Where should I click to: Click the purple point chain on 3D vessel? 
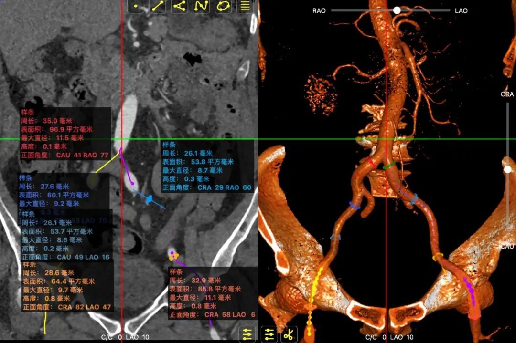(470, 291)
